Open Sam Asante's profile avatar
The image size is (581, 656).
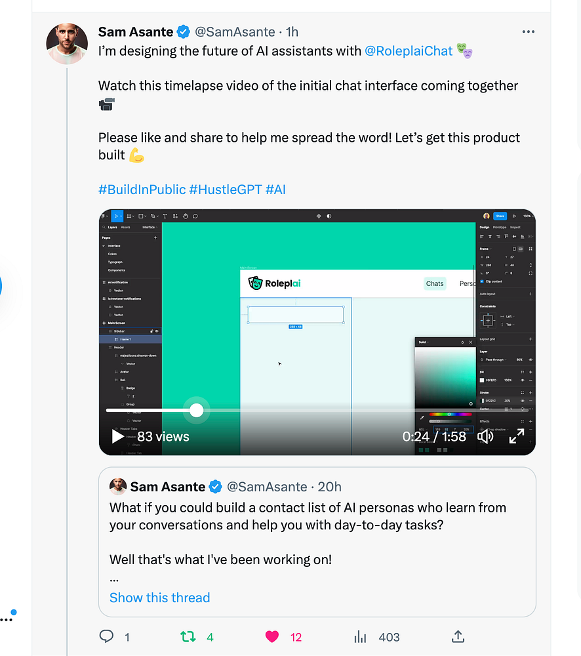[x=67, y=44]
